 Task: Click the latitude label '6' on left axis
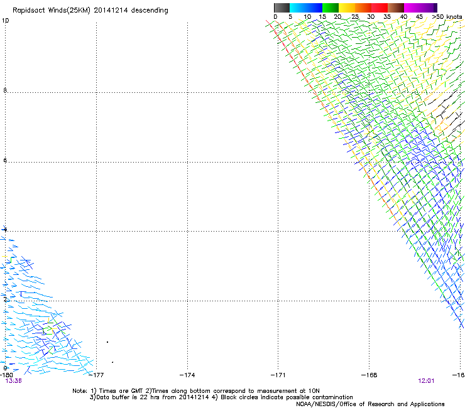tap(5, 160)
